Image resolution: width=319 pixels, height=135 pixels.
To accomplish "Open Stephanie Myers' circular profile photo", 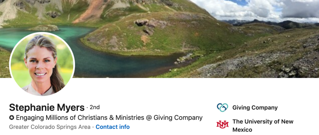I will [x=42, y=64].
